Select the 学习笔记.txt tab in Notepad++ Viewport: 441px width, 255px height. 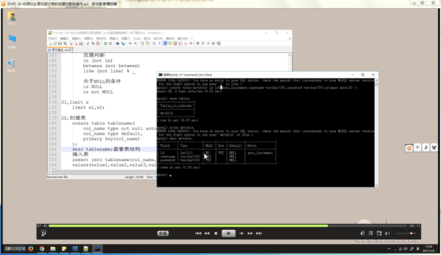coord(61,50)
